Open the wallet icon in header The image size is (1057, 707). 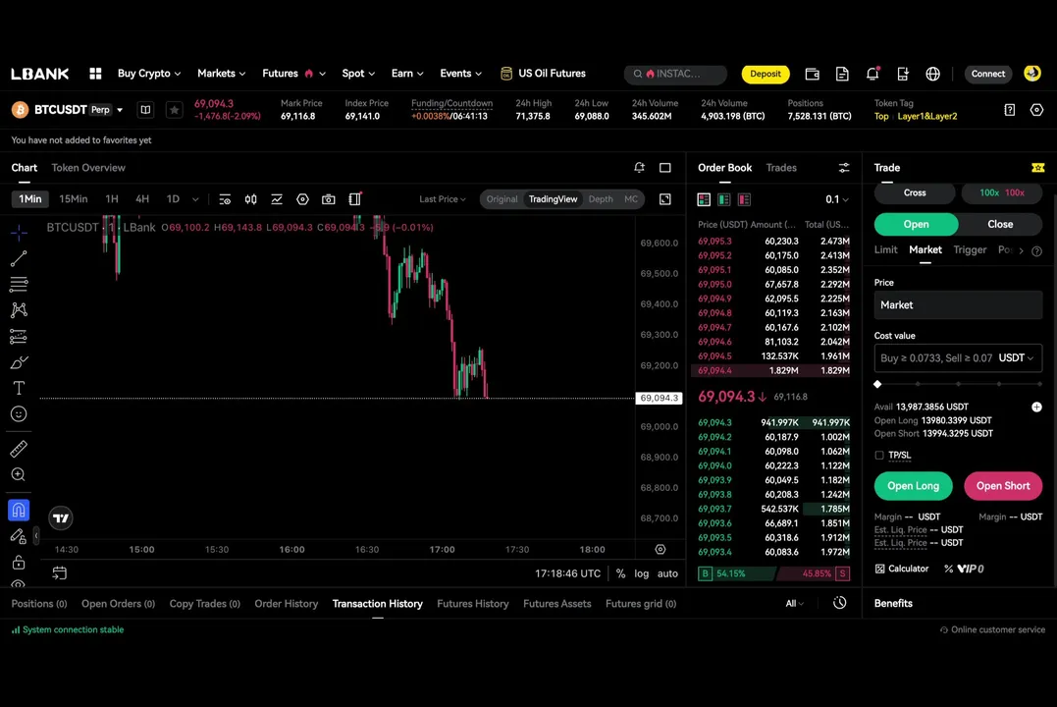tap(813, 74)
